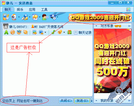Click the send file folder icon
Viewport: 134px width, 106px height.
pyautogui.click(x=35, y=17)
